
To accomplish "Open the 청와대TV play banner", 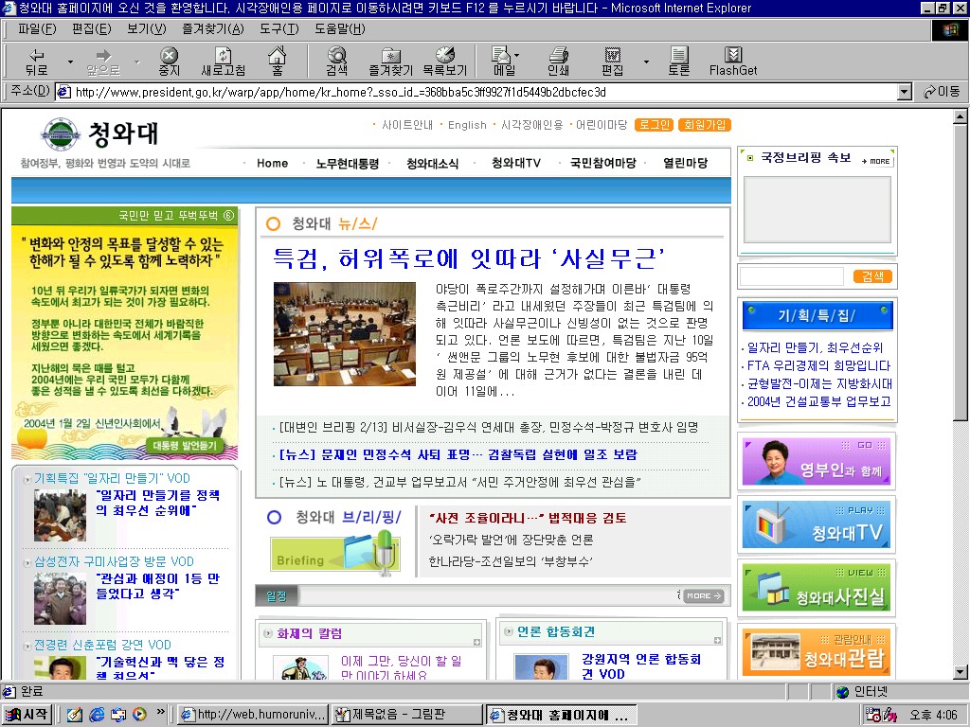I will pos(816,524).
